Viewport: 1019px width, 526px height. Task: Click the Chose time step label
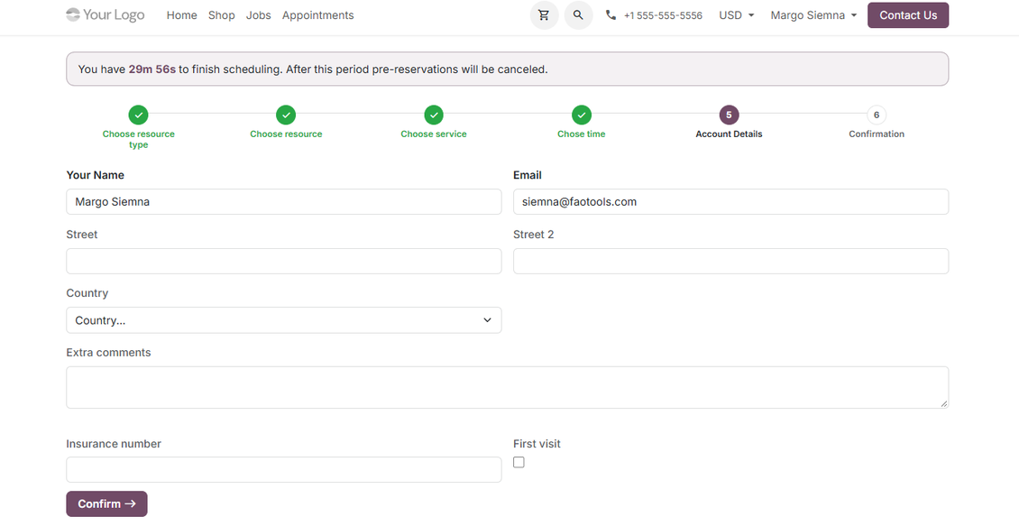pos(581,134)
